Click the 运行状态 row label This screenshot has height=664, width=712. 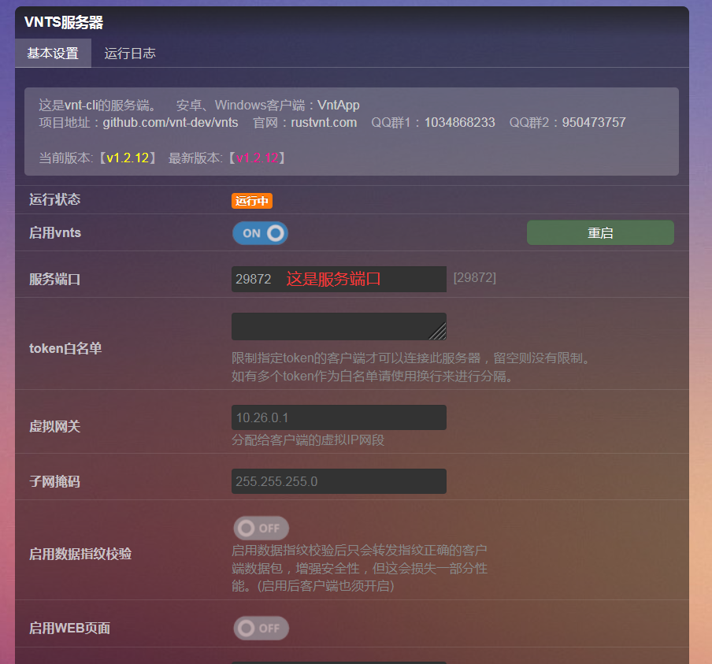coord(55,199)
